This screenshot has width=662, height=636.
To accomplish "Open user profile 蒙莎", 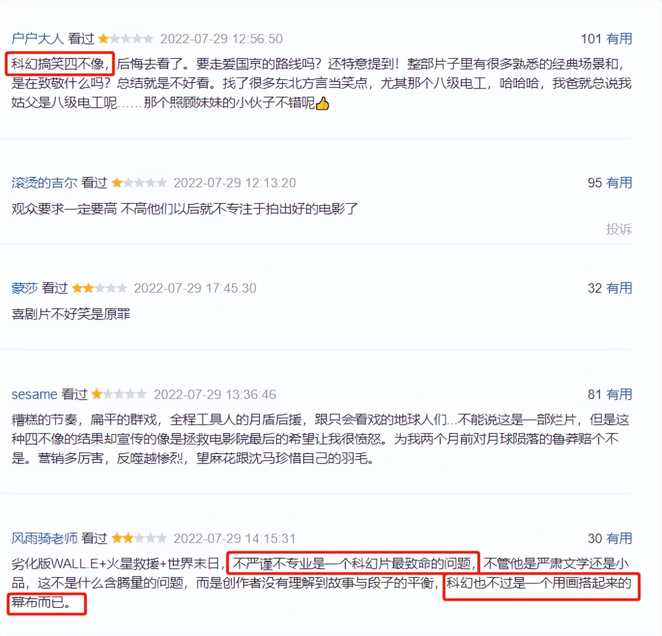I will tap(24, 288).
